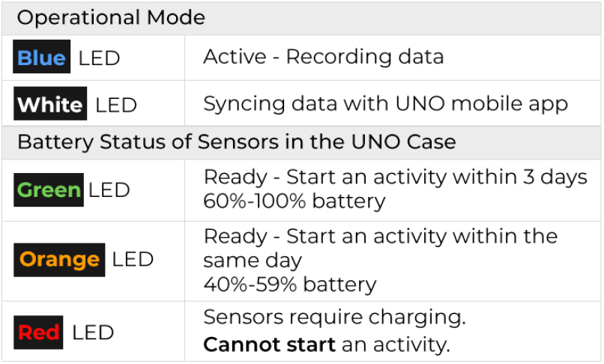Image resolution: width=604 pixels, height=364 pixels.
Task: Click the "Active - Recording data" description
Action: tap(323, 57)
